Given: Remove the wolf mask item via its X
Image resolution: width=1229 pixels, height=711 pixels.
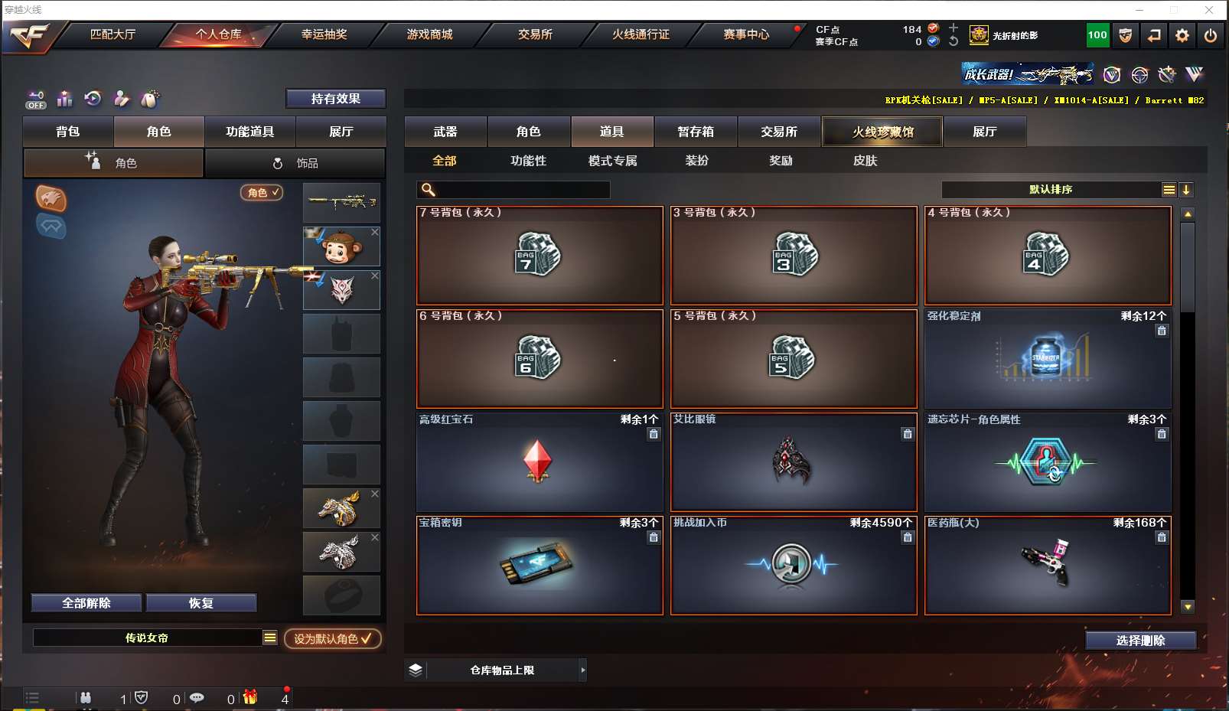Looking at the screenshot, I should point(375,276).
